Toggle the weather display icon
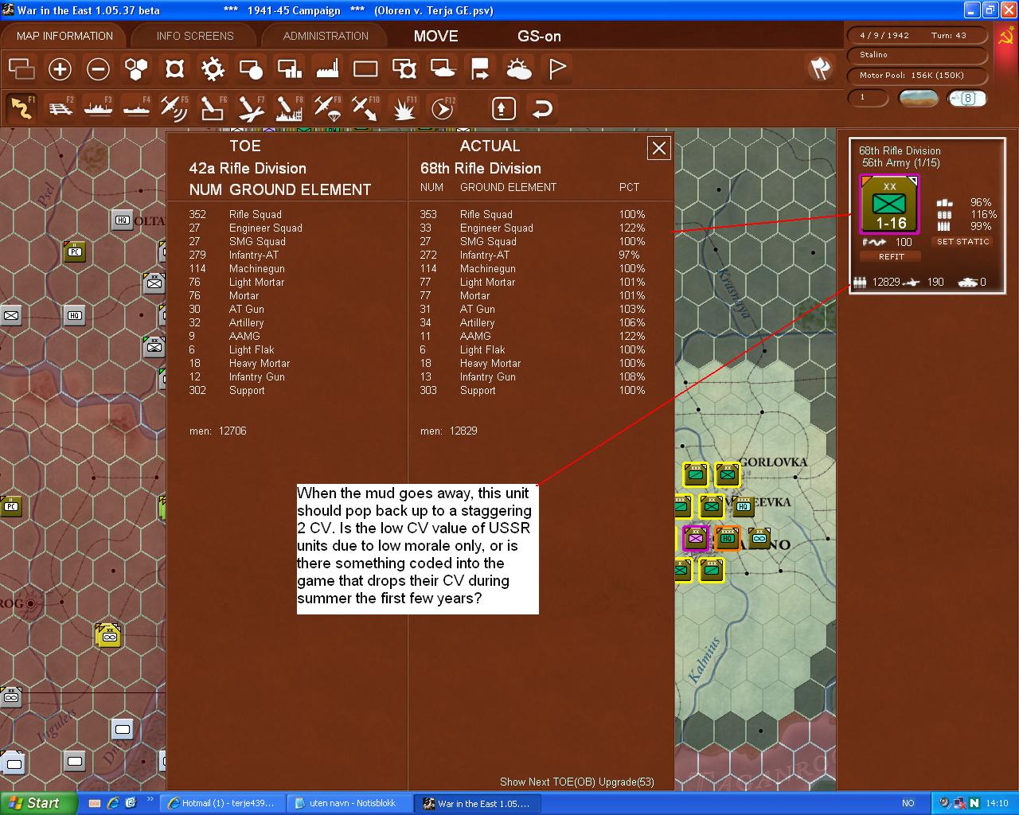Screen dimensions: 1019x815 518,69
